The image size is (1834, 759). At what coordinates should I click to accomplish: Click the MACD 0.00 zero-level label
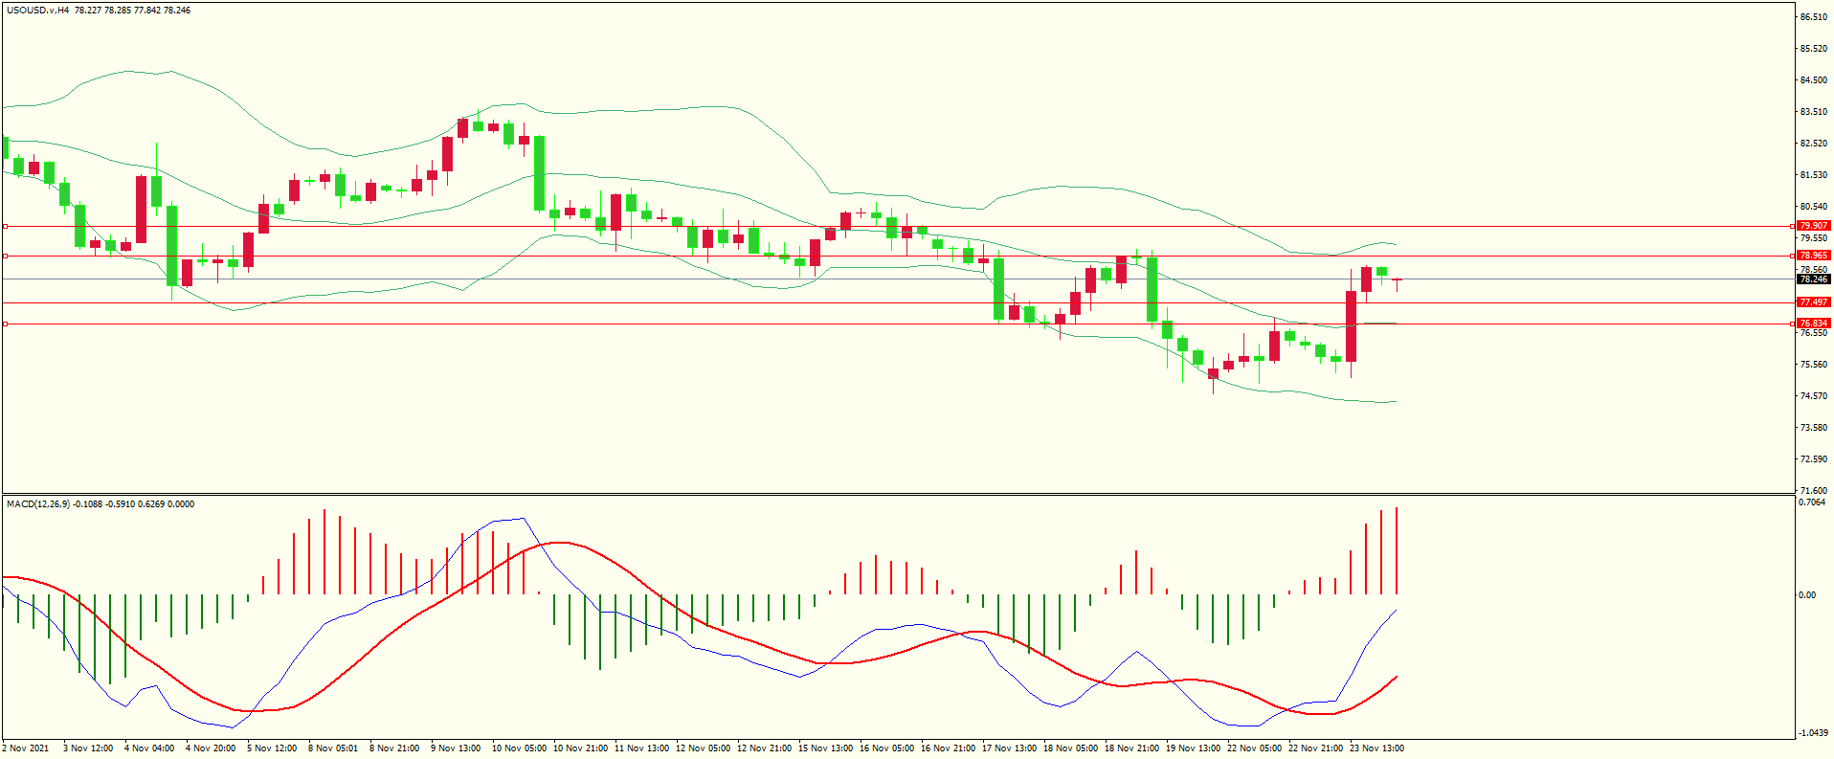coord(1806,595)
